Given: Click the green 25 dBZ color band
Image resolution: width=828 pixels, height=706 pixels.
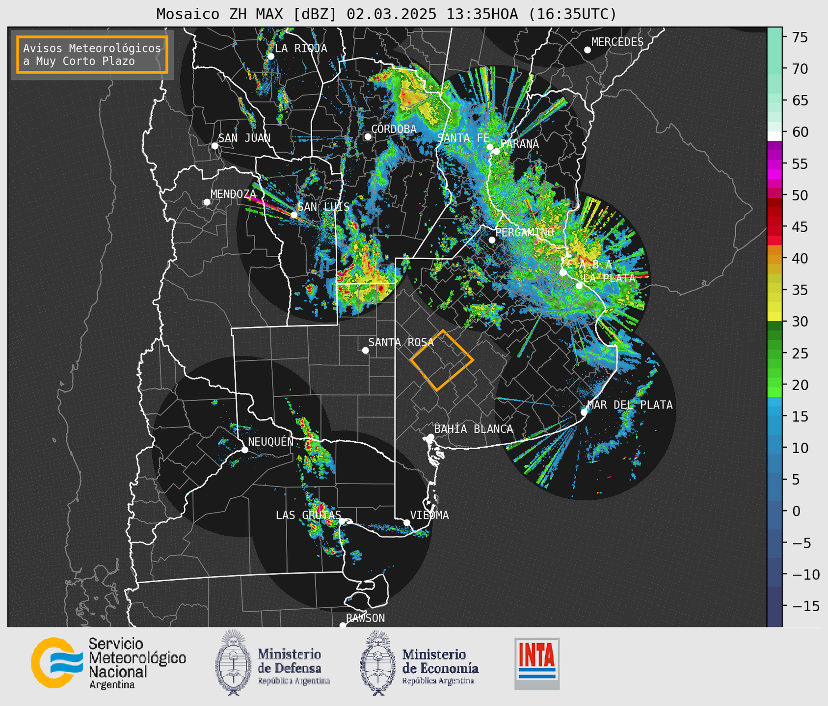Looking at the screenshot, I should click(x=775, y=353).
